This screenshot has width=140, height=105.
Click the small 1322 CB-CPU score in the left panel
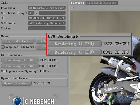(48, 60)
